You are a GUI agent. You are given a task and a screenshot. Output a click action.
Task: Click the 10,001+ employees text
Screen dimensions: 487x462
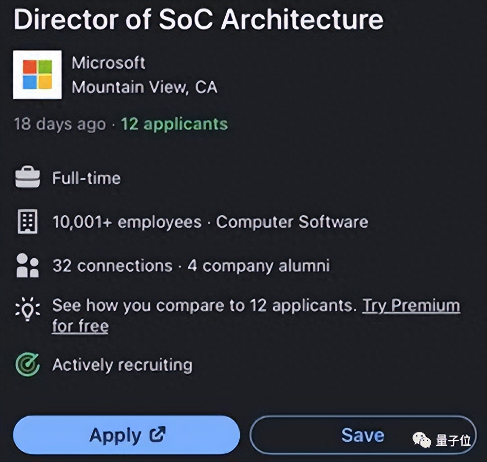pos(127,222)
